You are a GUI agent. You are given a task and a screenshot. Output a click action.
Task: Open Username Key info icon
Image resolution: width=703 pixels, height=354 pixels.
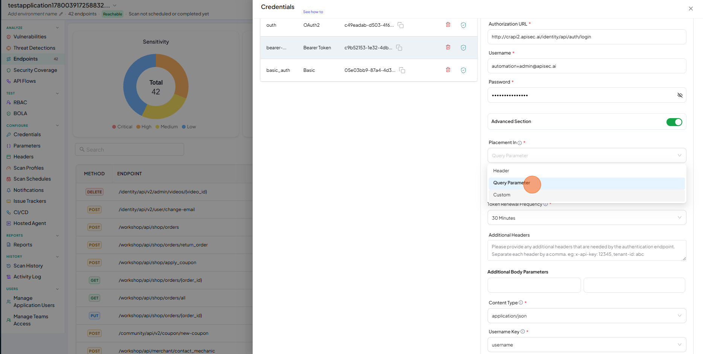(523, 331)
